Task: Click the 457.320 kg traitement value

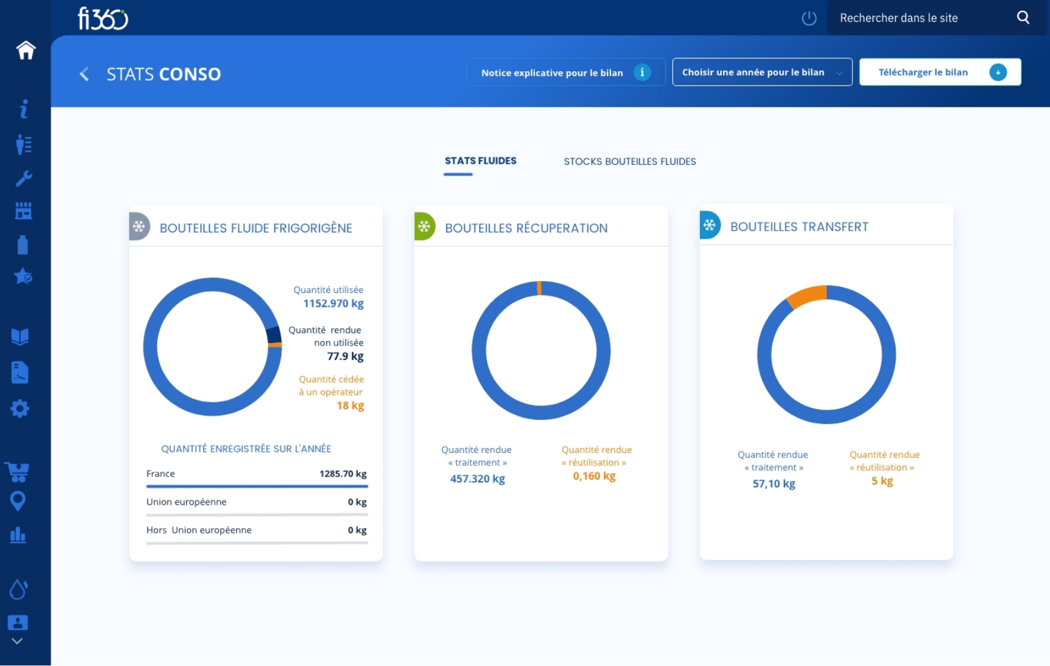Action: click(x=477, y=479)
